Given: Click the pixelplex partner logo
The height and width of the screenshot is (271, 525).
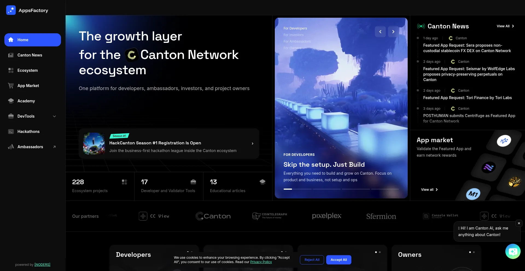Looking at the screenshot, I should pyautogui.click(x=327, y=216).
